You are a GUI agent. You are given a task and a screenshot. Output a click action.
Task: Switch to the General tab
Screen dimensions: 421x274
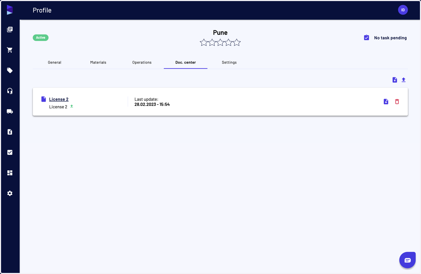pyautogui.click(x=55, y=62)
